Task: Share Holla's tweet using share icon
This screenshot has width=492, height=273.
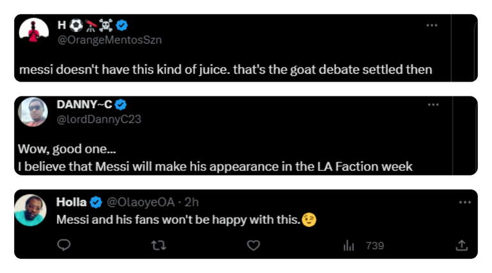Action: (461, 246)
